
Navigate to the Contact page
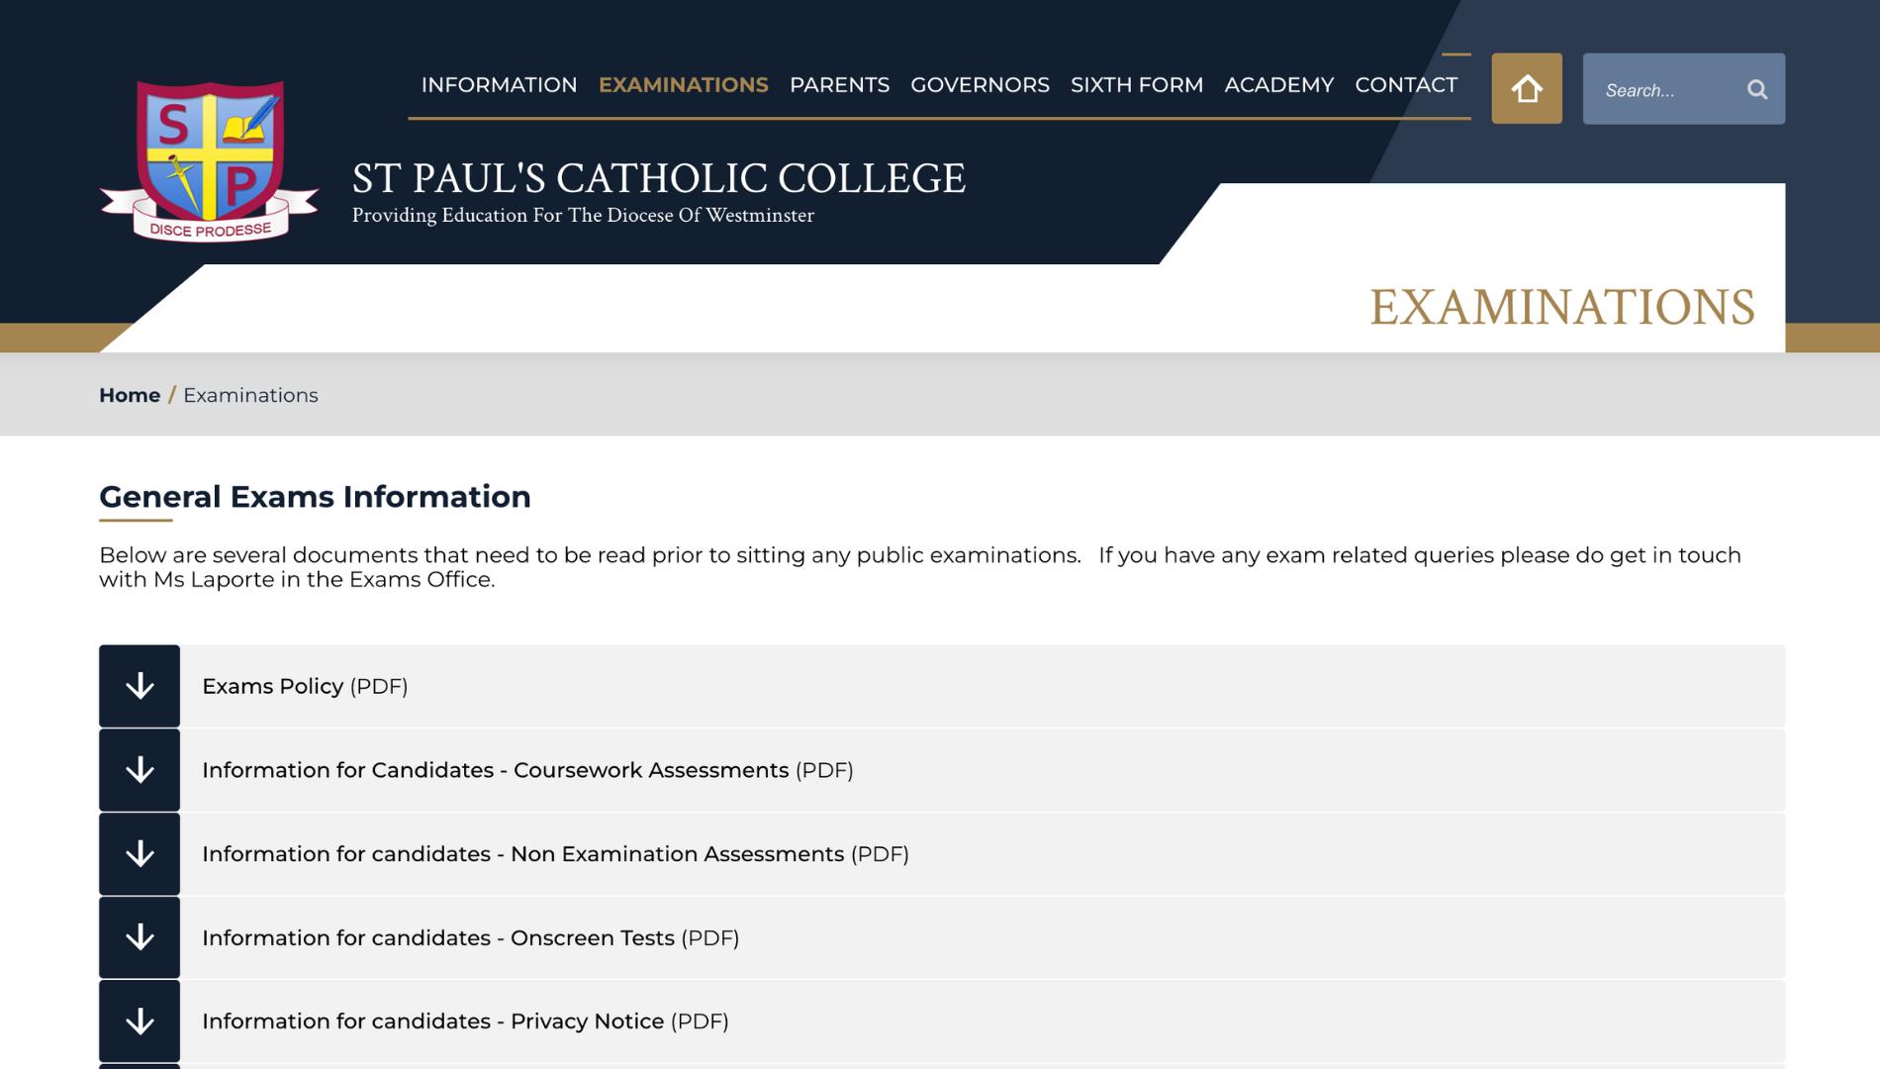coord(1405,85)
